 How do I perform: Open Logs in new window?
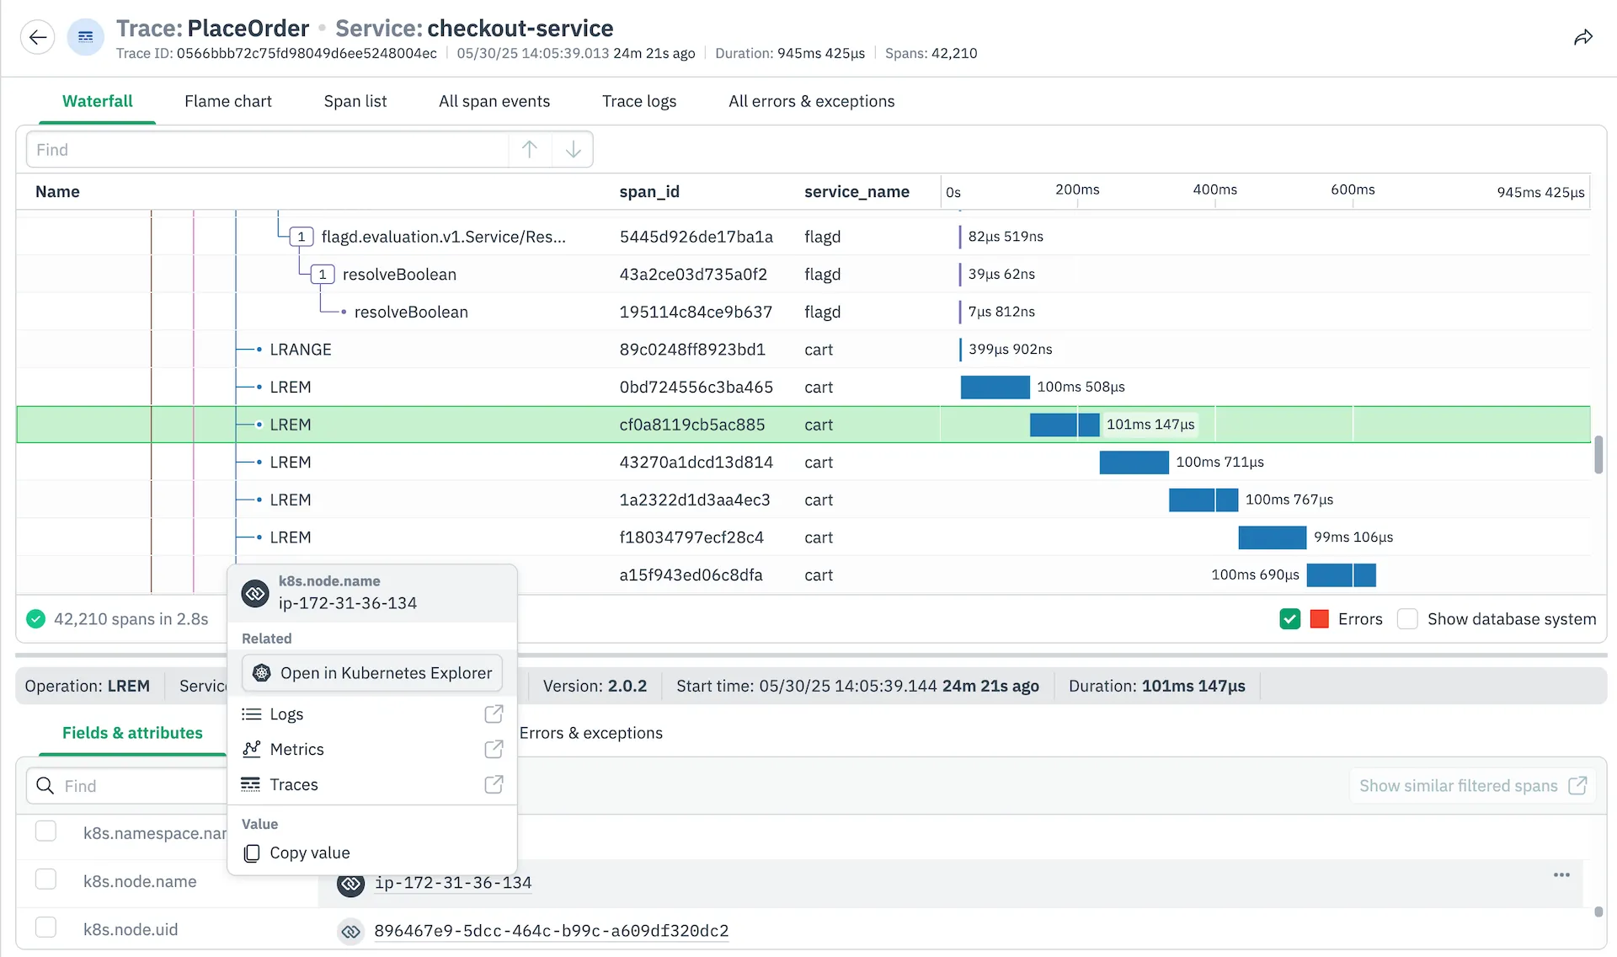coord(494,714)
